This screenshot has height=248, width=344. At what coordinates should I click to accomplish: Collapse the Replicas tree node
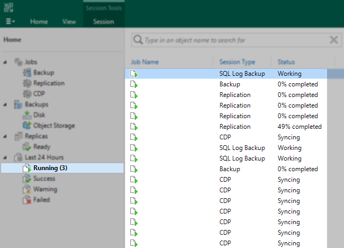pos(5,136)
